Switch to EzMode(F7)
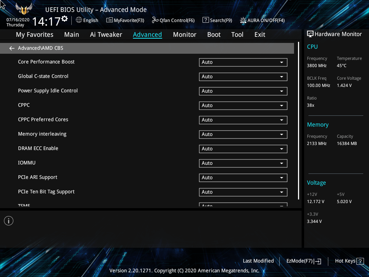The width and height of the screenshot is (369, 277). click(303, 261)
